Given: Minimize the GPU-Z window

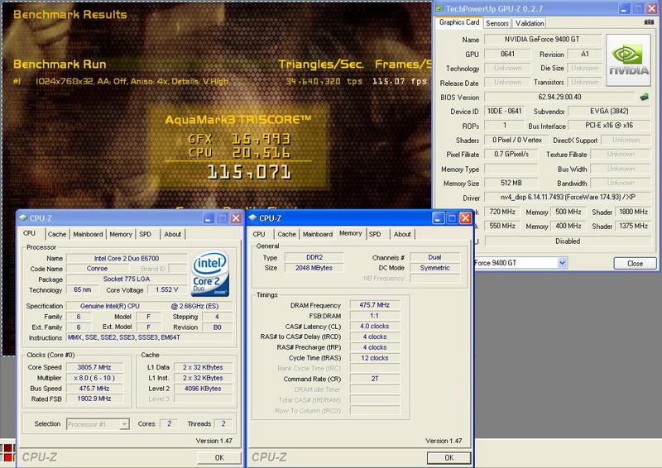Looking at the screenshot, I should coord(625,8).
